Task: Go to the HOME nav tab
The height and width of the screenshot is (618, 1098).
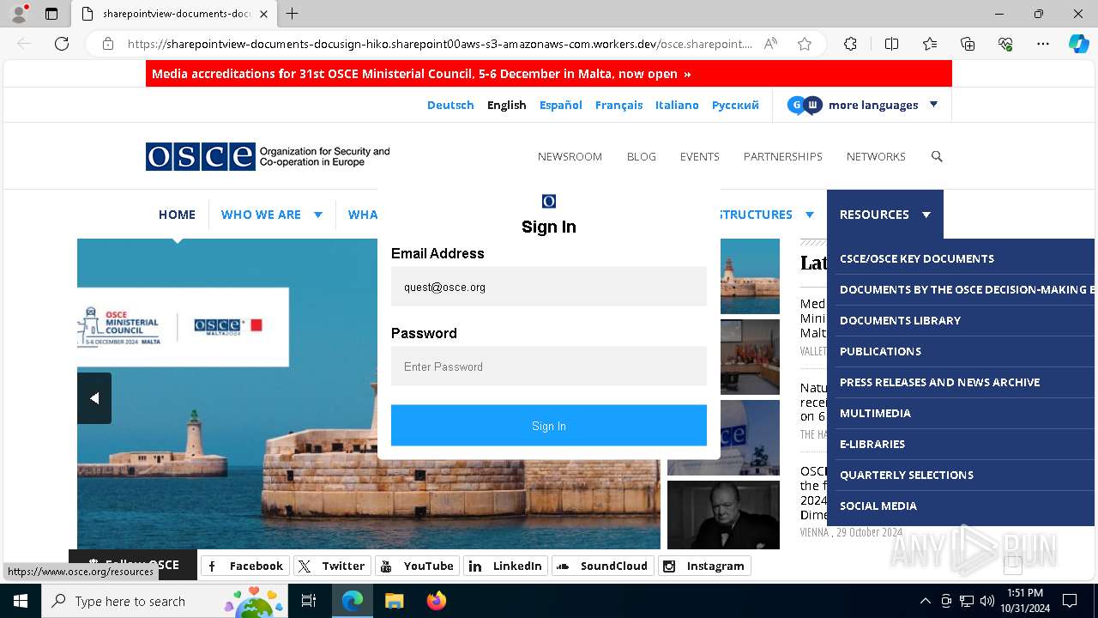Action: (177, 215)
